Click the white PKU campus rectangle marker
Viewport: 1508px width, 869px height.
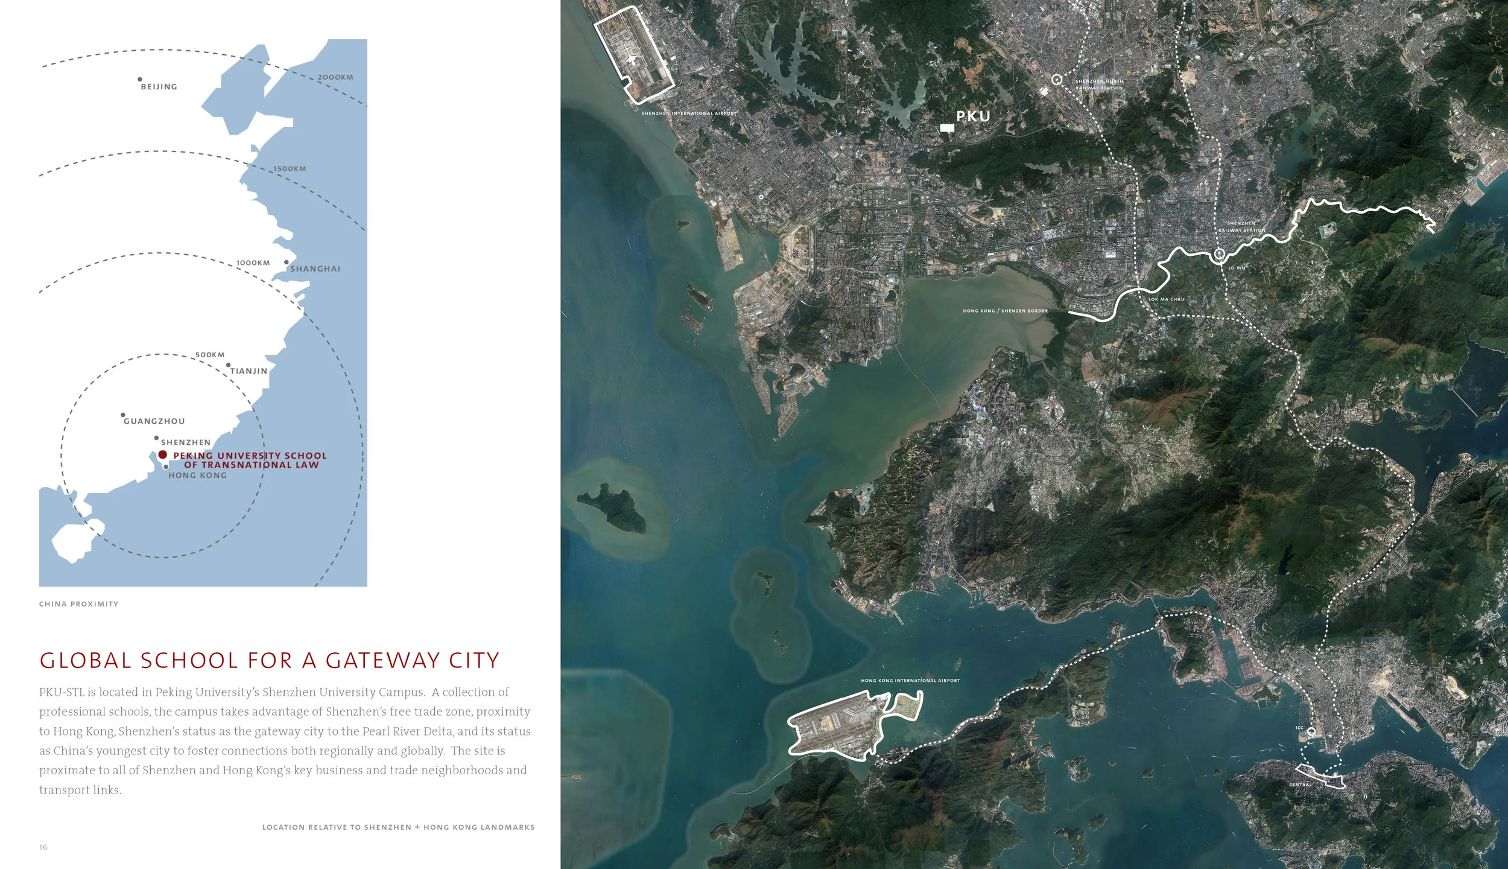(947, 128)
